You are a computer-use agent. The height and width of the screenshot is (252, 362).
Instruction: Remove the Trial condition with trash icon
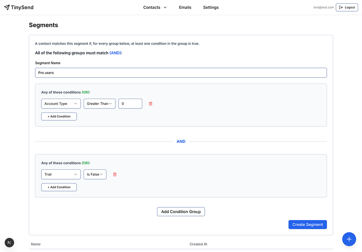pyautogui.click(x=115, y=174)
